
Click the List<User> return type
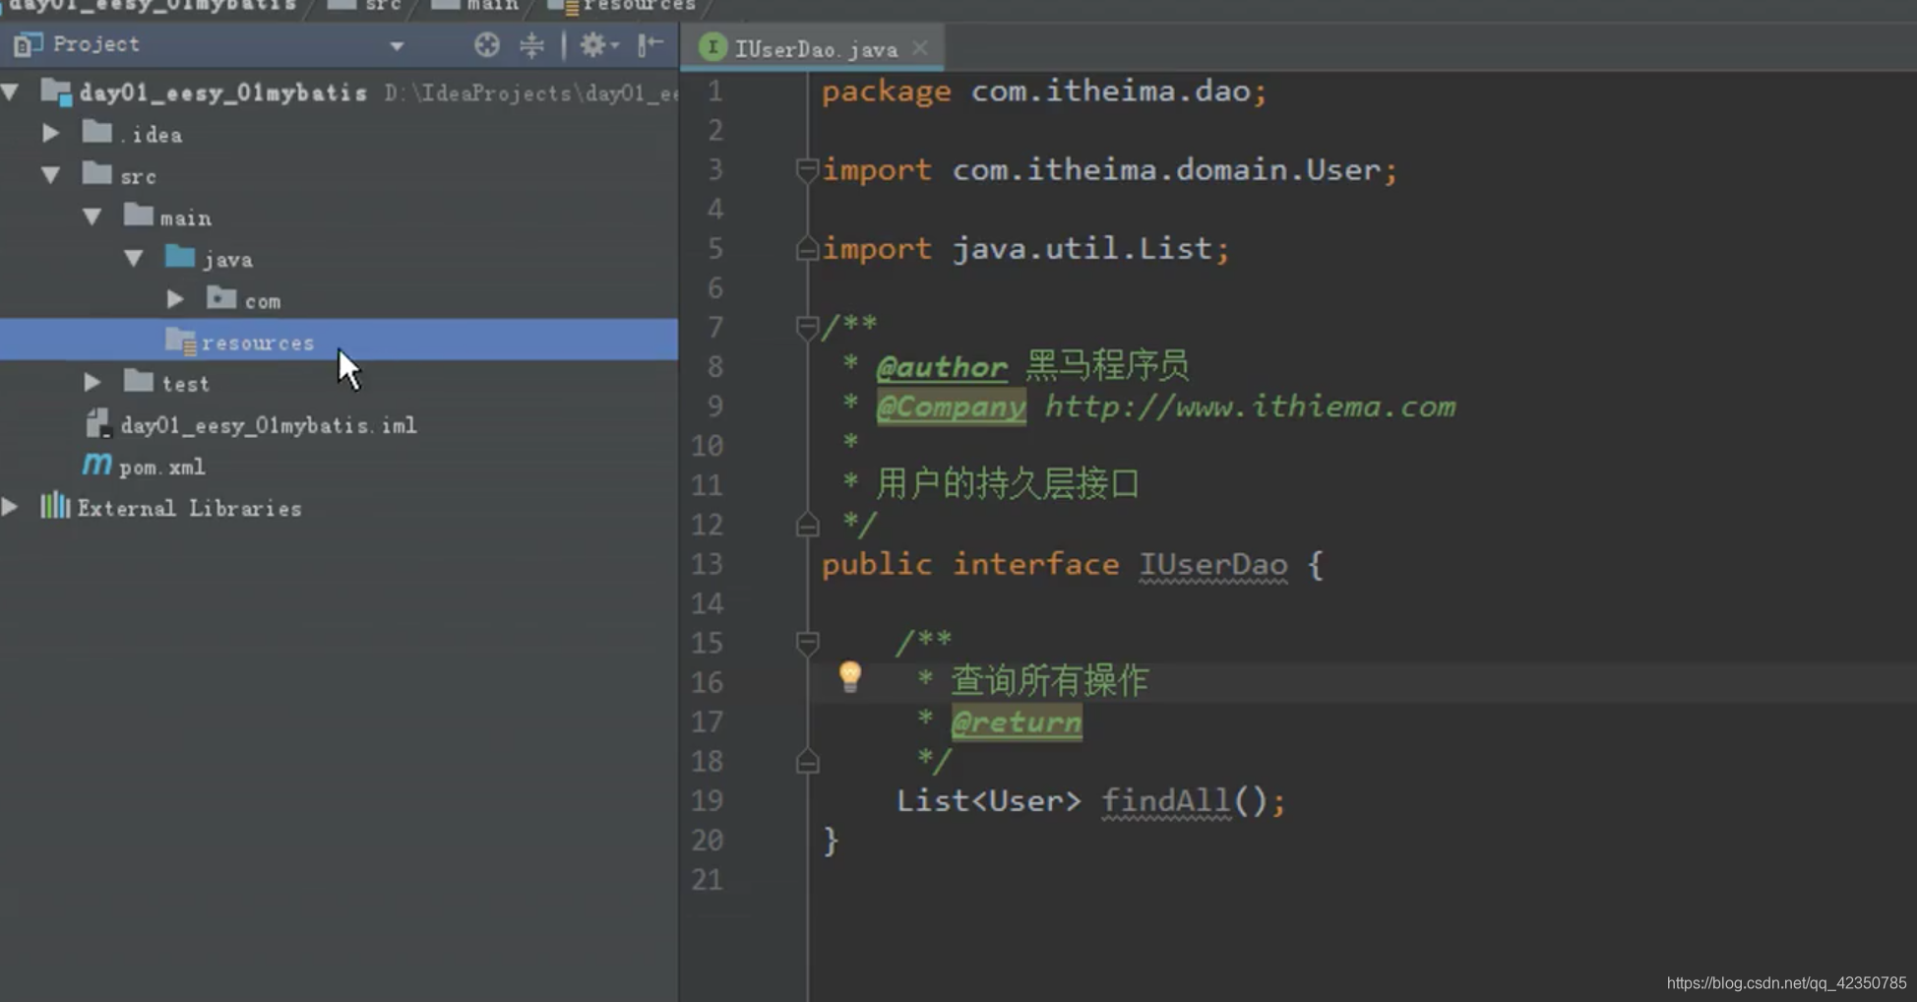(988, 800)
